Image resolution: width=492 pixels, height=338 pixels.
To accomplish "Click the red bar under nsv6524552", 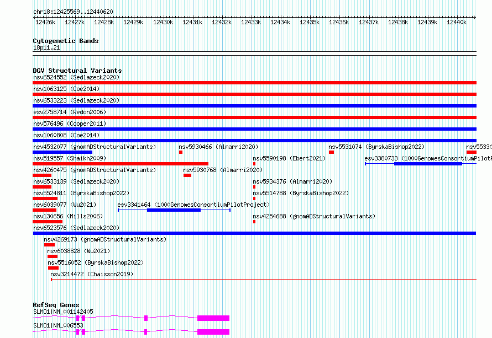I will [254, 83].
